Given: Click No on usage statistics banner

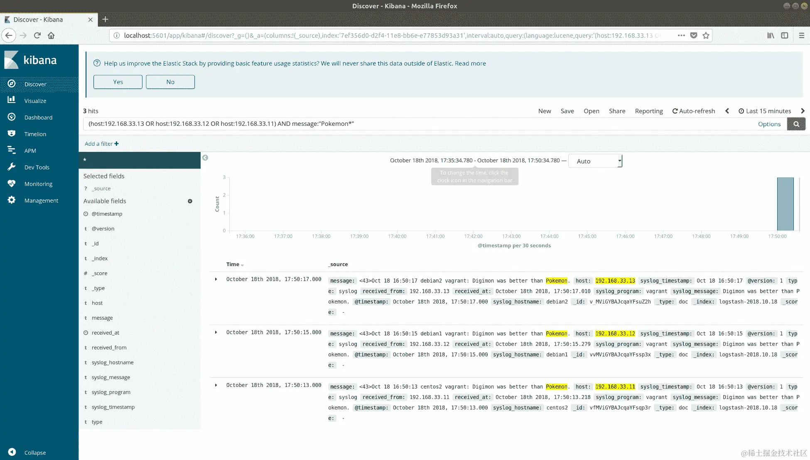Looking at the screenshot, I should pyautogui.click(x=170, y=82).
